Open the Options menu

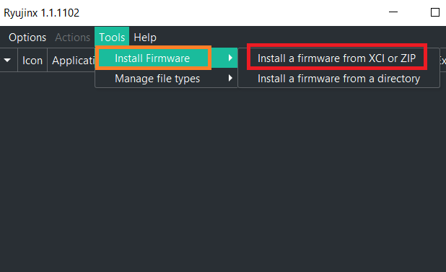tap(27, 38)
